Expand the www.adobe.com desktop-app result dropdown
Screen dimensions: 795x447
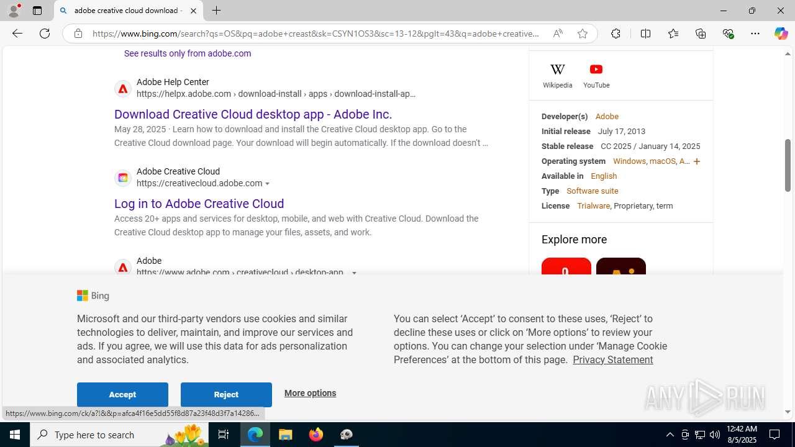354,273
